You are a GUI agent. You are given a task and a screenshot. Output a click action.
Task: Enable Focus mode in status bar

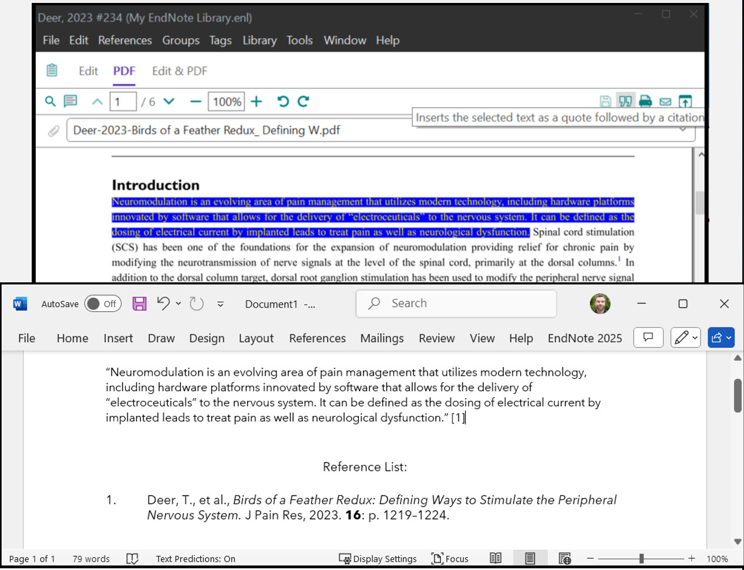pos(450,558)
